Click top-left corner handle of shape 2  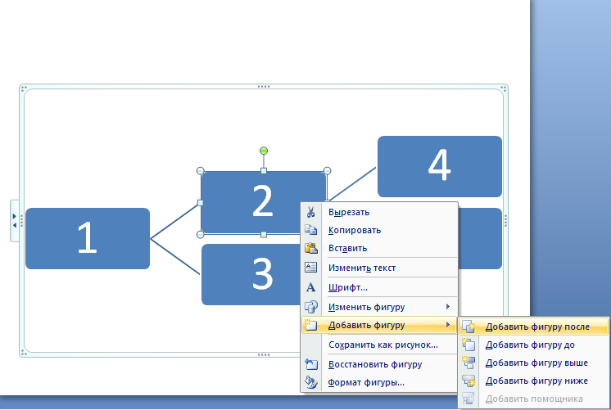tap(201, 170)
